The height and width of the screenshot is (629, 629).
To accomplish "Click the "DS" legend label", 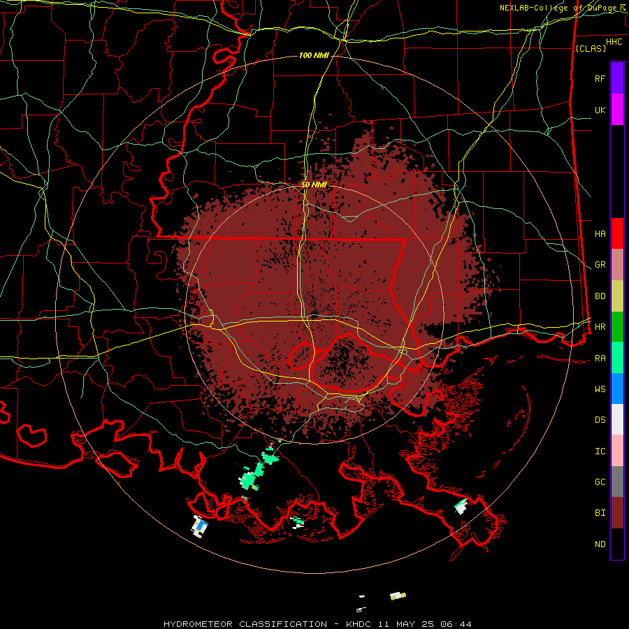I will 600,420.
